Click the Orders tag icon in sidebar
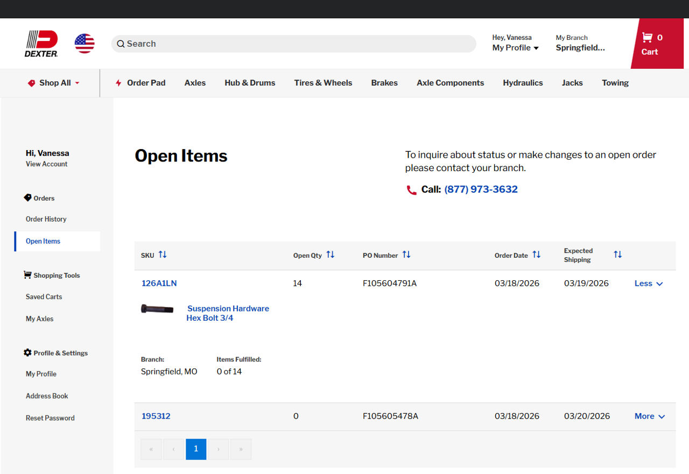Viewport: 689px width, 474px height. [x=27, y=198]
